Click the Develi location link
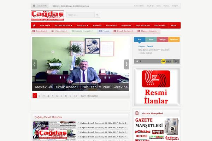Screen dimensions: 212x141 150,46
